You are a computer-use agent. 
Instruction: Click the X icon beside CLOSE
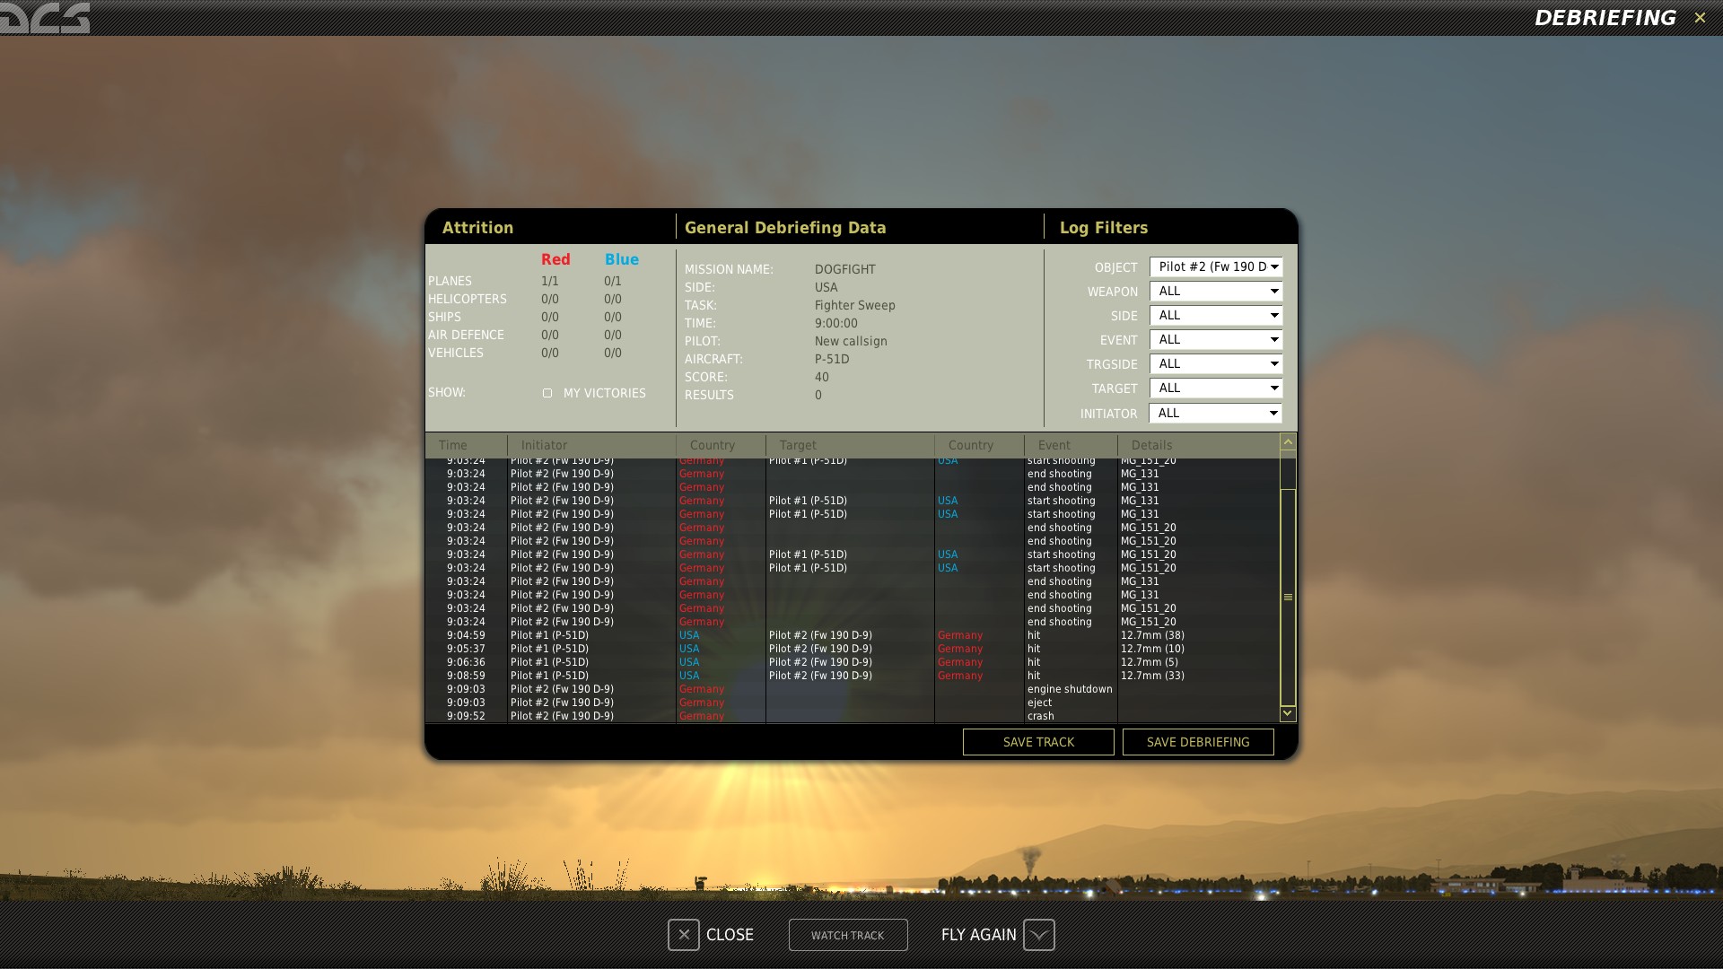tap(684, 935)
